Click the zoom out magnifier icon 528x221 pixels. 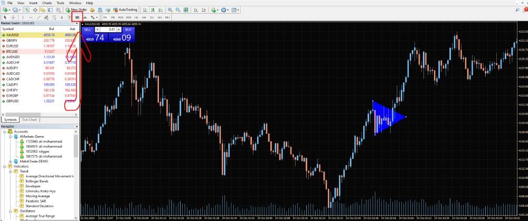177,9
